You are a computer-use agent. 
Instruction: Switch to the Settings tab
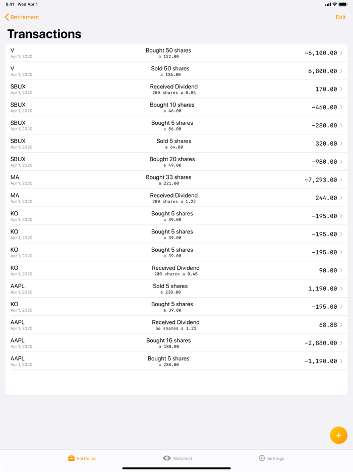coord(271,458)
